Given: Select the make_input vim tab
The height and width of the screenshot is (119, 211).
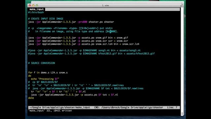Looking at the screenshot, I should click(x=37, y=9).
